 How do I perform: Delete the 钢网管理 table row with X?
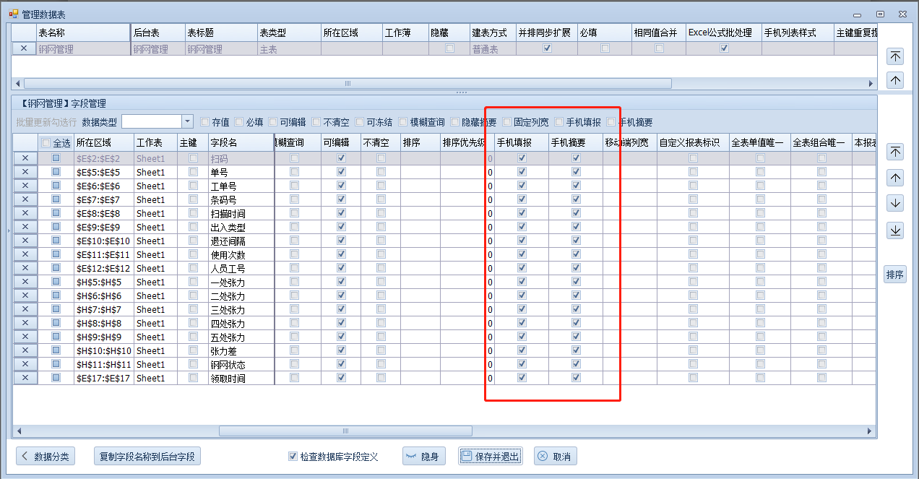click(x=24, y=49)
